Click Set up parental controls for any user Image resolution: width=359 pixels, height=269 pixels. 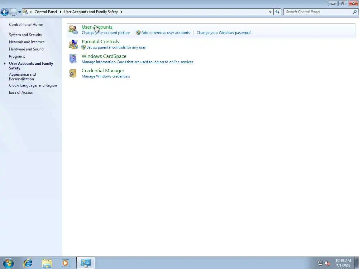pos(116,47)
